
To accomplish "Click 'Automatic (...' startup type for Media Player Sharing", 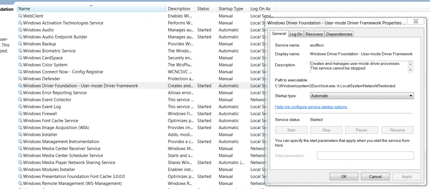I will pyautogui.click(x=231, y=163).
